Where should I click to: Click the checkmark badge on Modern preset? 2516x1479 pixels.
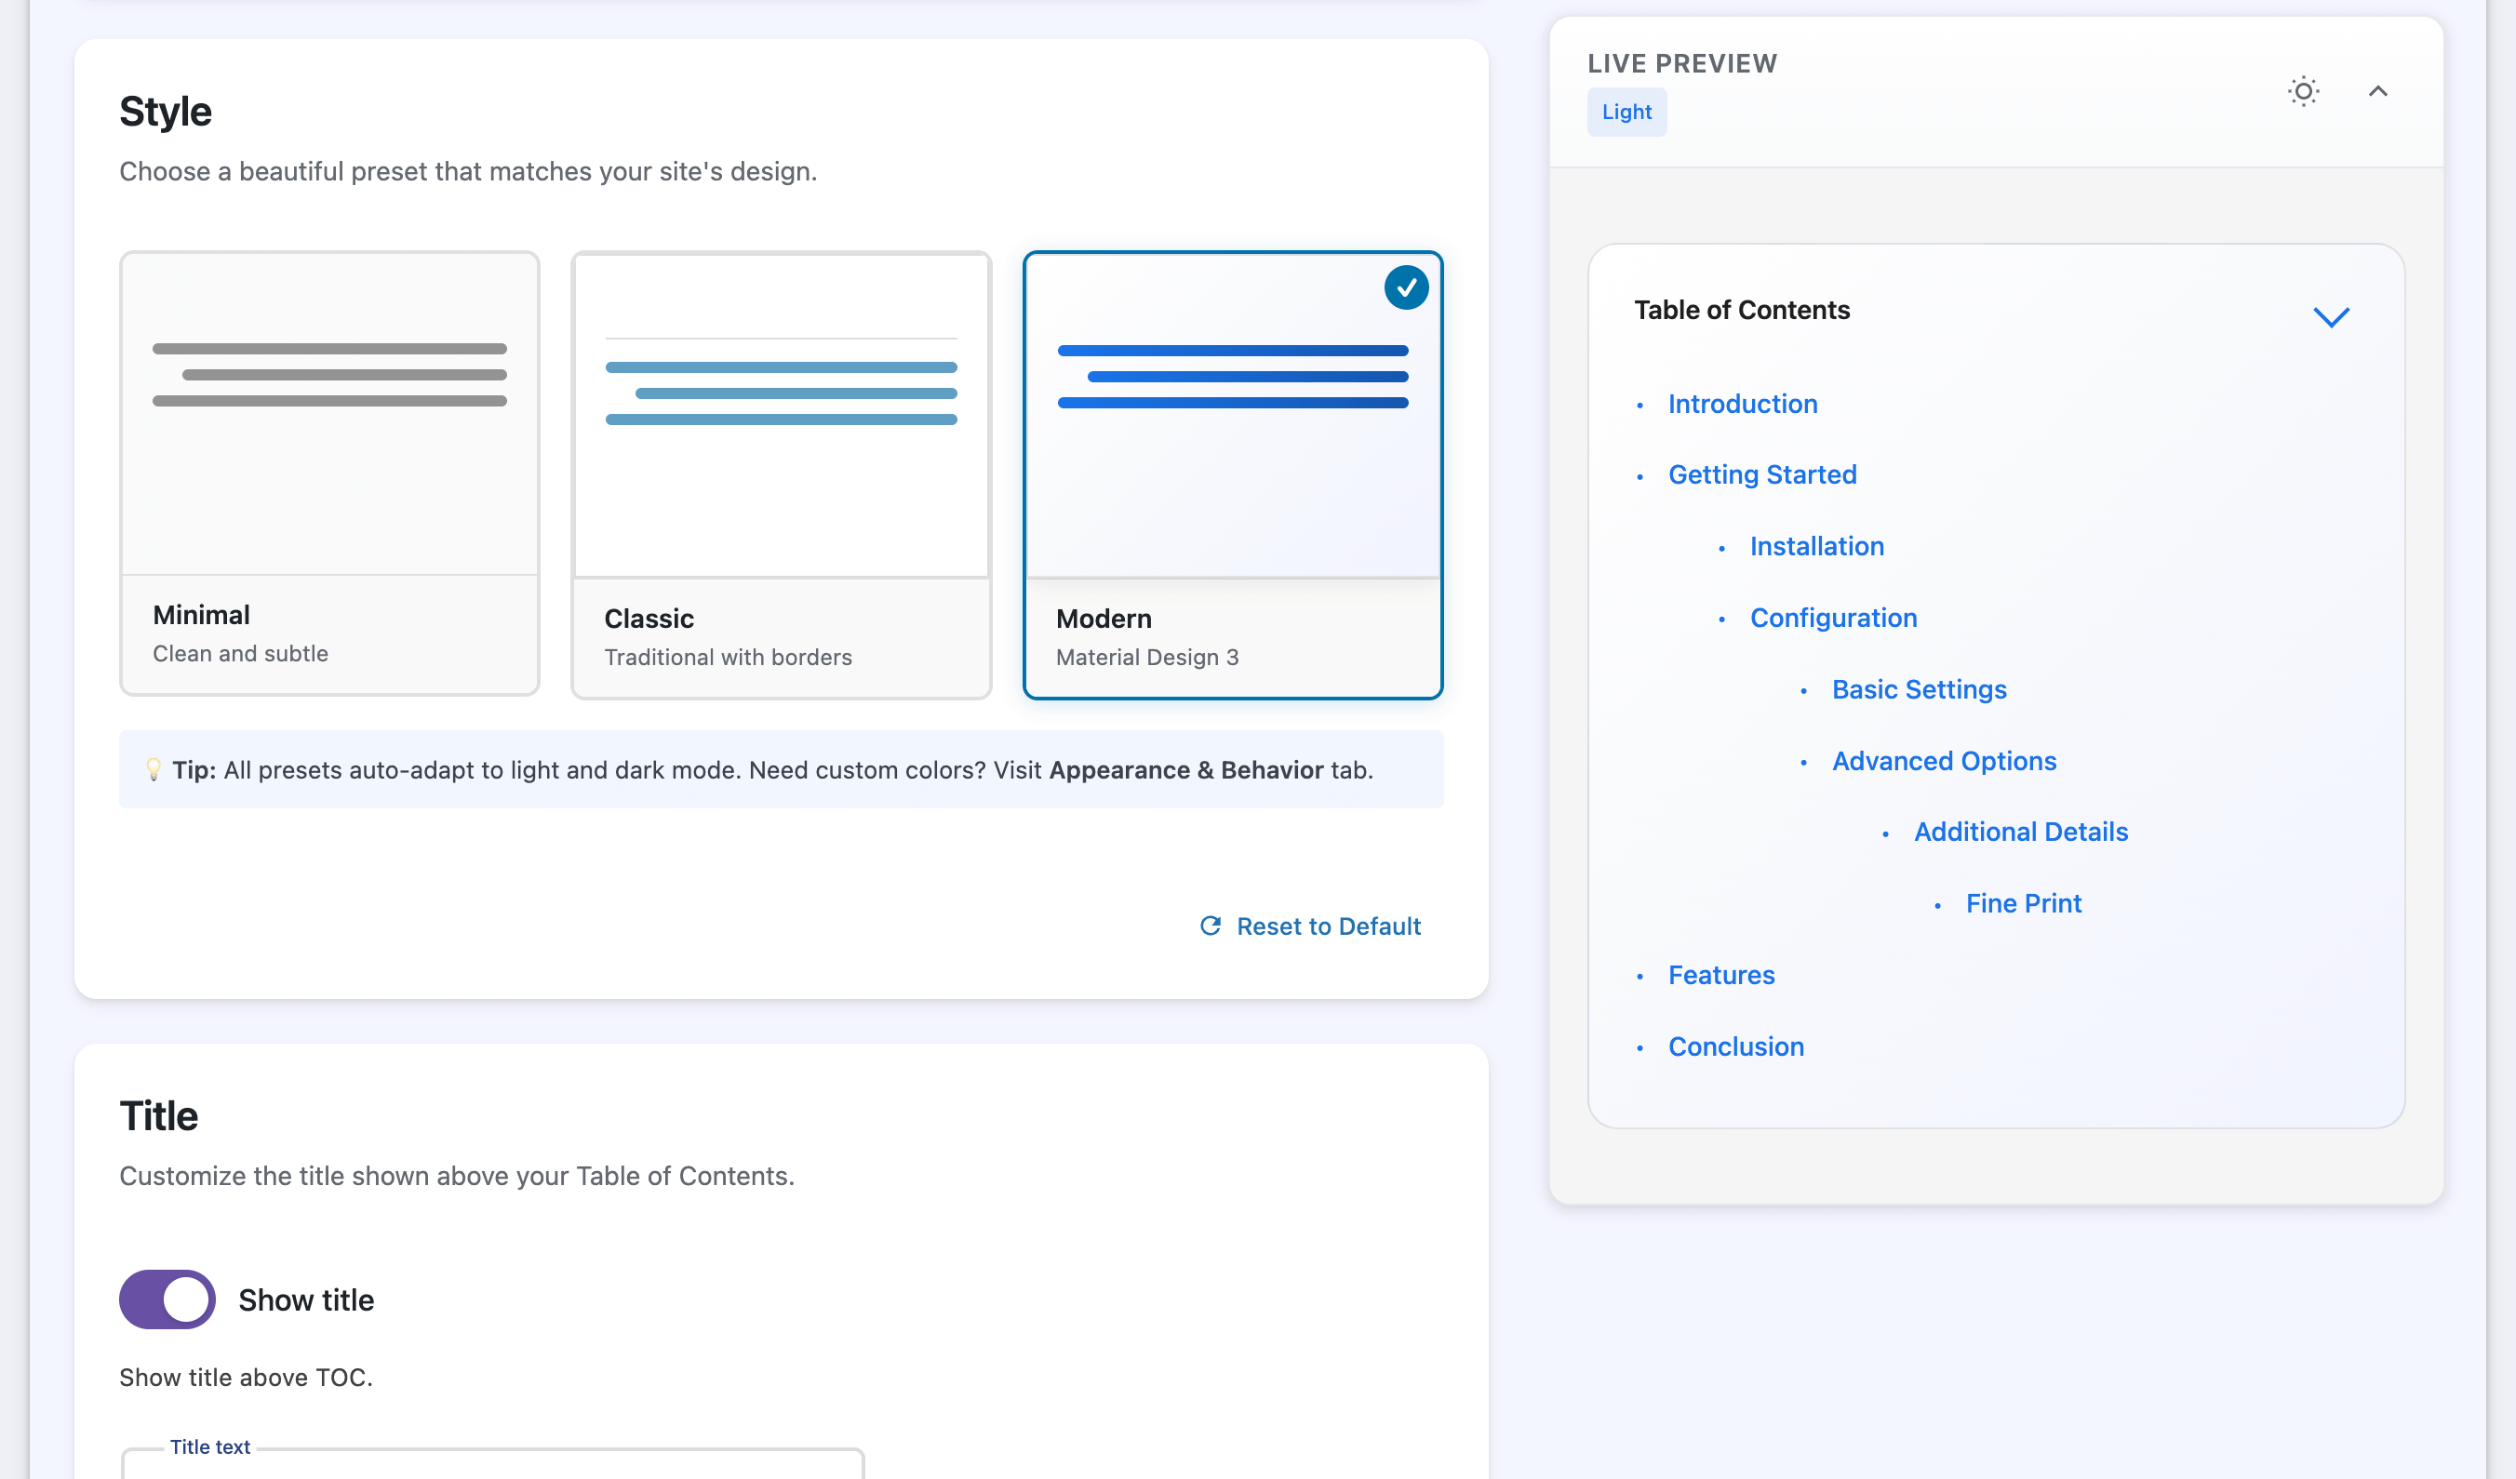point(1407,287)
